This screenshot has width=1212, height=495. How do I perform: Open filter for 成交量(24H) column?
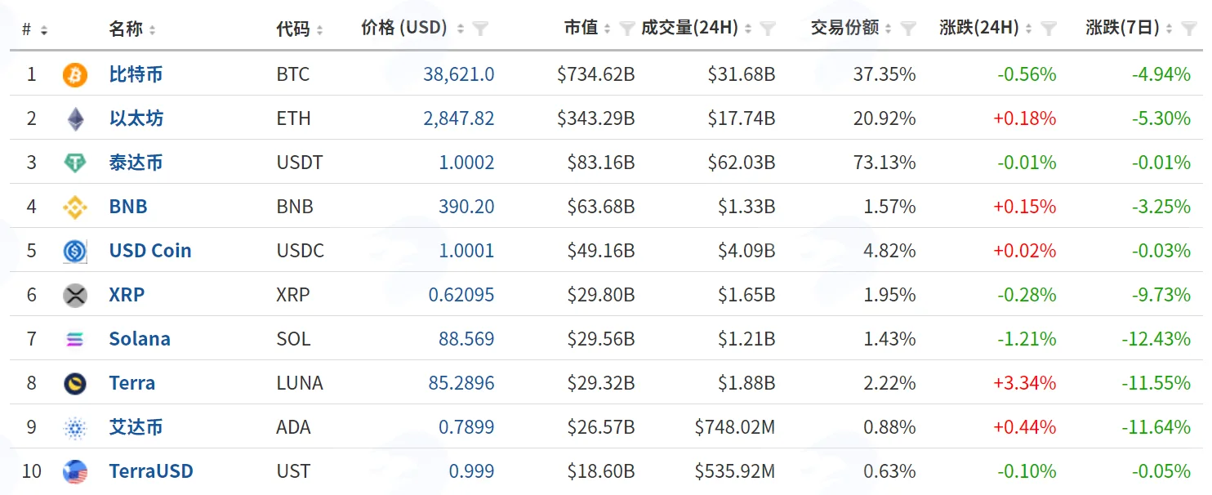click(x=768, y=29)
